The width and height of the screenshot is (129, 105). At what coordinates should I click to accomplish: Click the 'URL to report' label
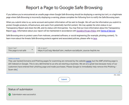pos(43,48)
